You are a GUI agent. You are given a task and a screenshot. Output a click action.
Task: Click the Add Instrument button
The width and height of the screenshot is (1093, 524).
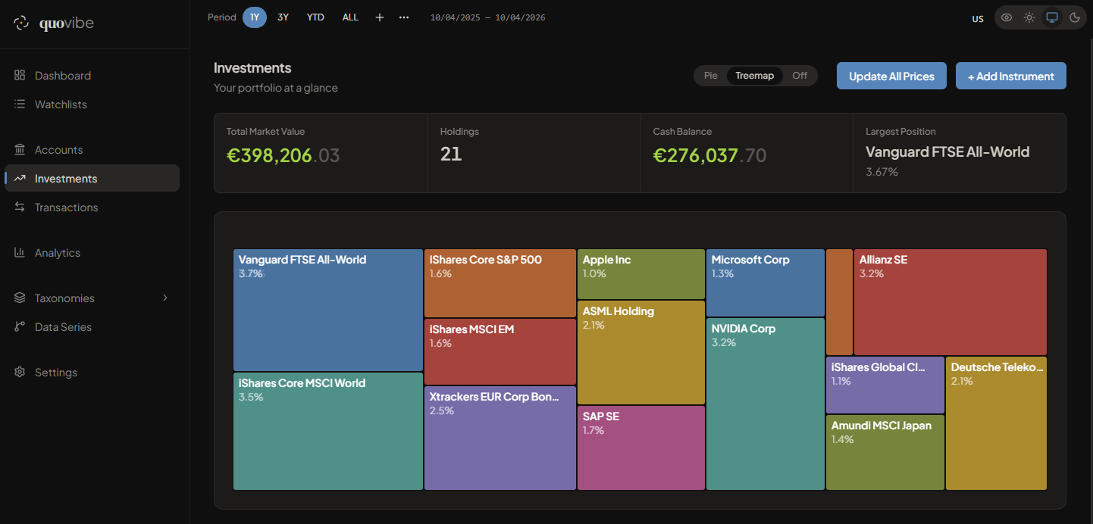[1010, 76]
